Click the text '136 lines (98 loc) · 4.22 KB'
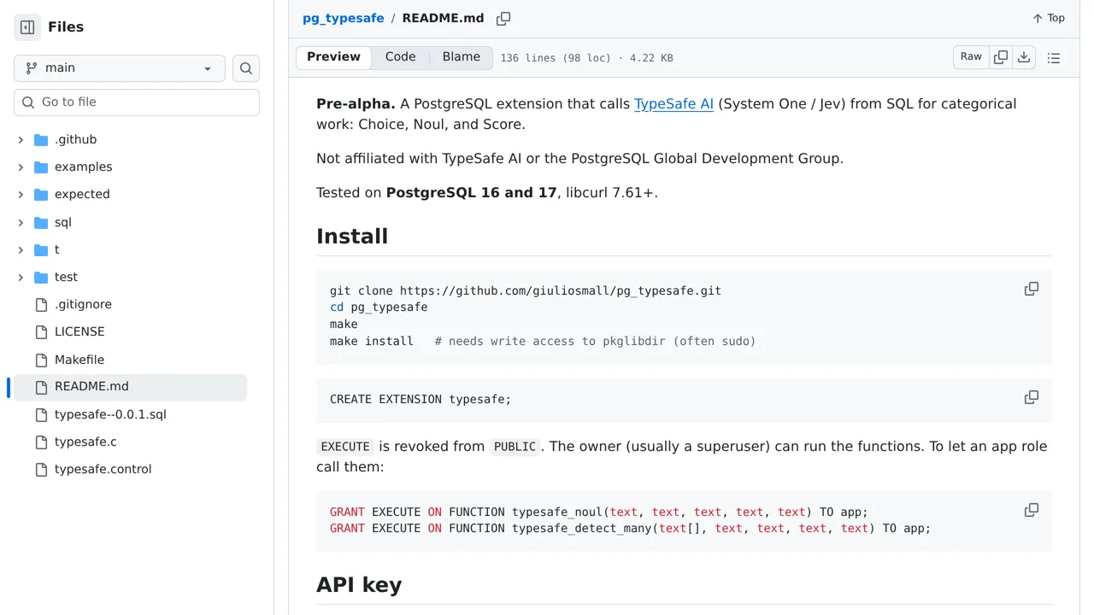Viewport: 1094px width, 615px height. tap(586, 58)
